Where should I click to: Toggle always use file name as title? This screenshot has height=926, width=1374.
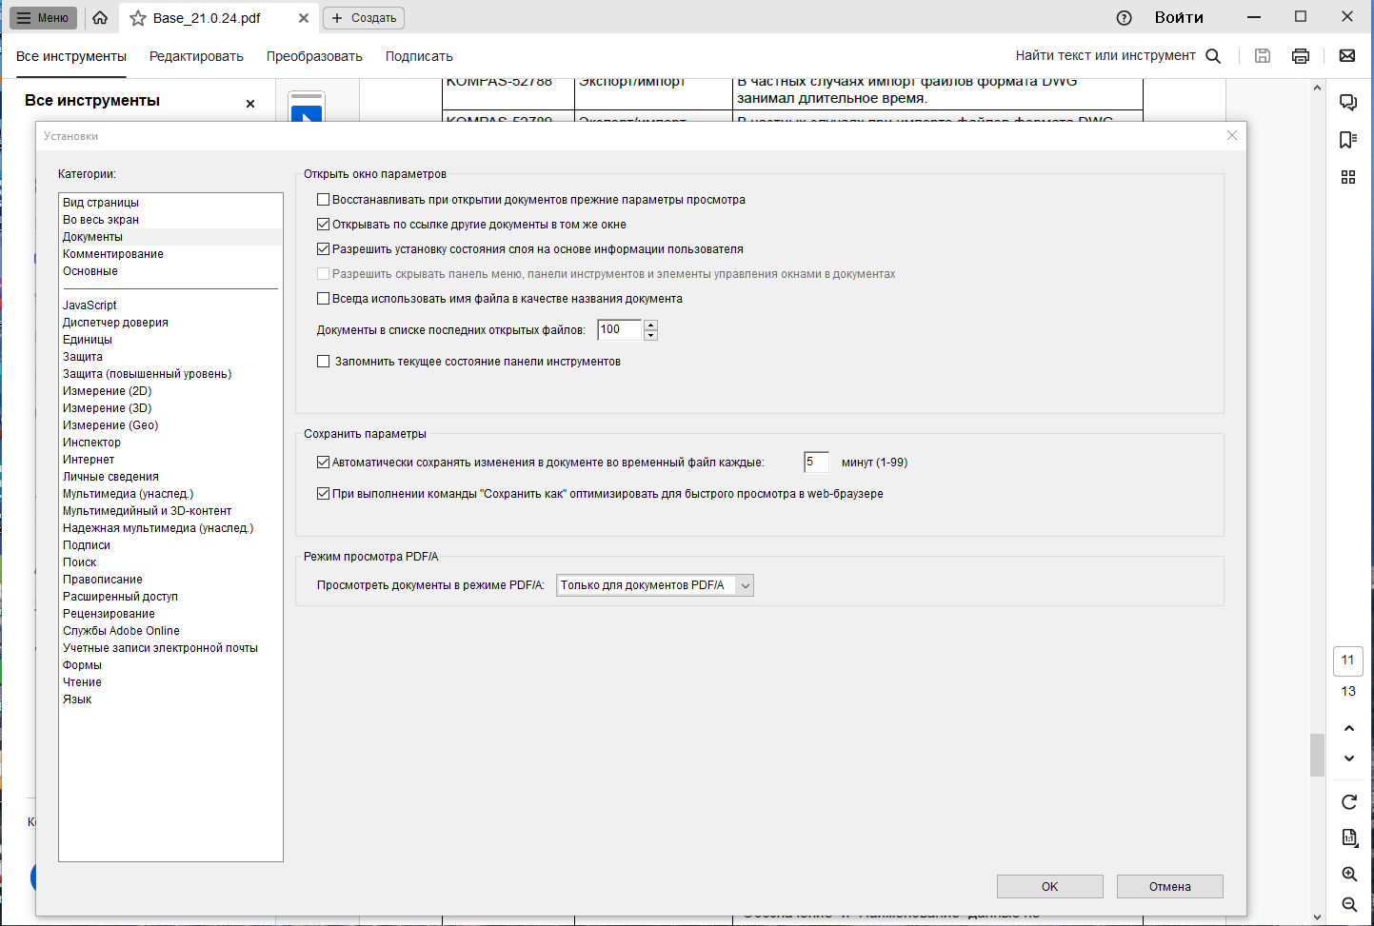324,299
